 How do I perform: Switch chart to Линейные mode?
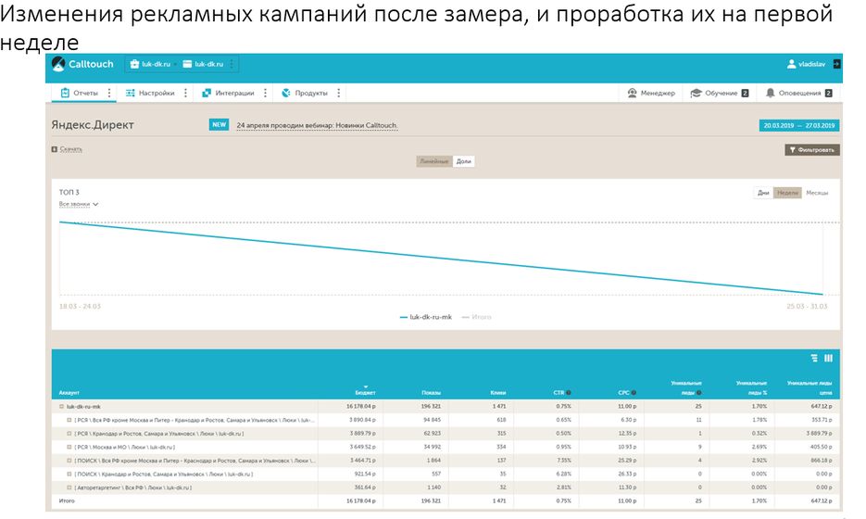click(x=434, y=161)
